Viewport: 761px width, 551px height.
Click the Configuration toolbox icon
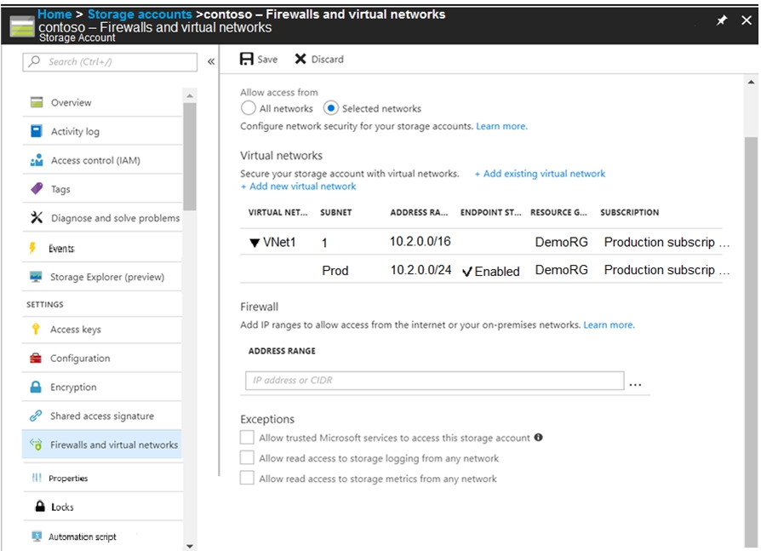point(36,359)
